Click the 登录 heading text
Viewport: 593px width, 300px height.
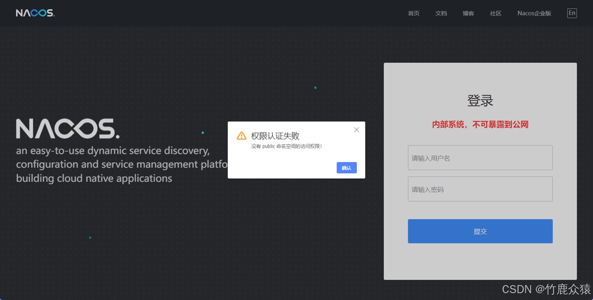click(x=480, y=101)
